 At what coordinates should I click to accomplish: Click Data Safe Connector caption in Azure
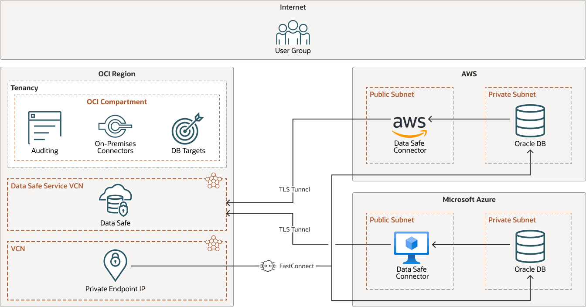412,273
